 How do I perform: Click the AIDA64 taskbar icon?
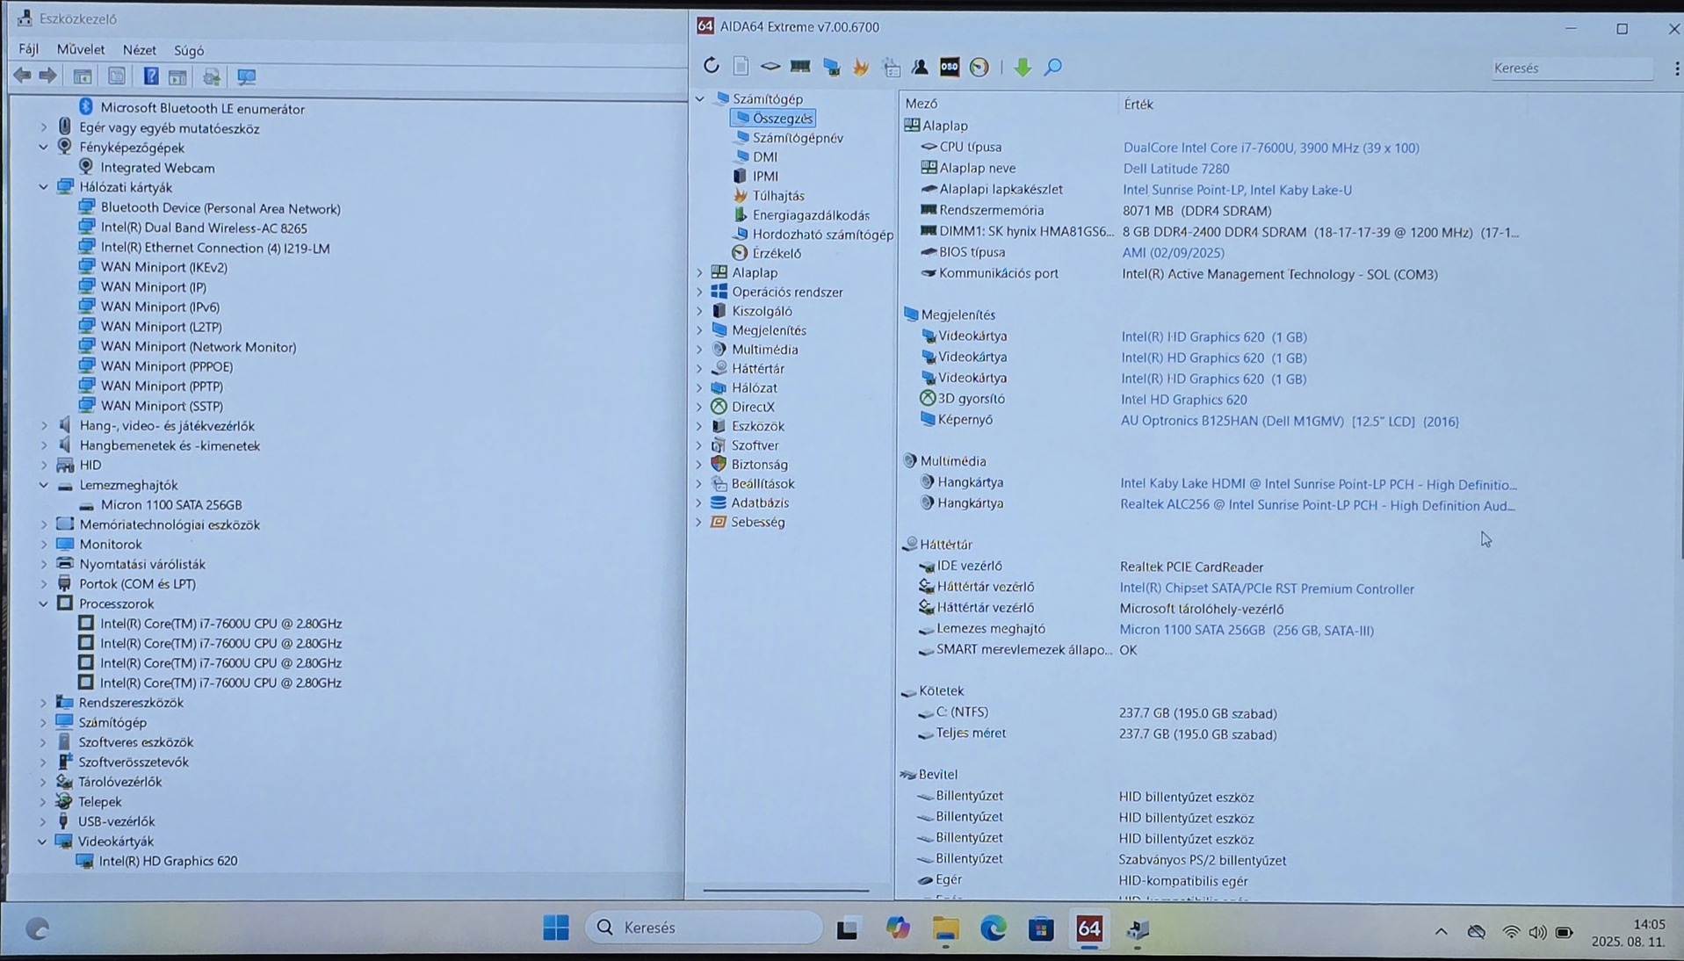(1089, 928)
